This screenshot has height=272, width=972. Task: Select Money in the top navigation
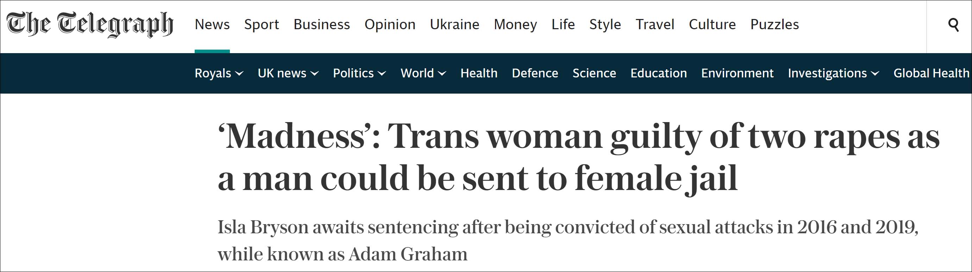click(515, 25)
